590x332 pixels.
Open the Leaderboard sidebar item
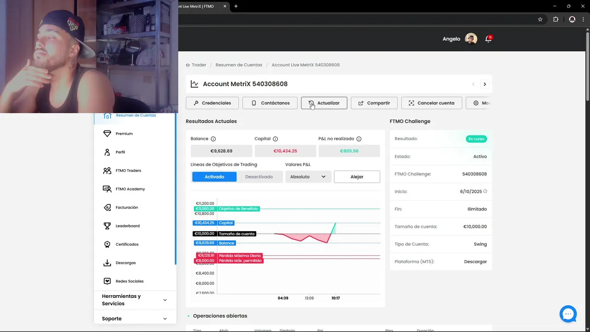tap(135, 226)
